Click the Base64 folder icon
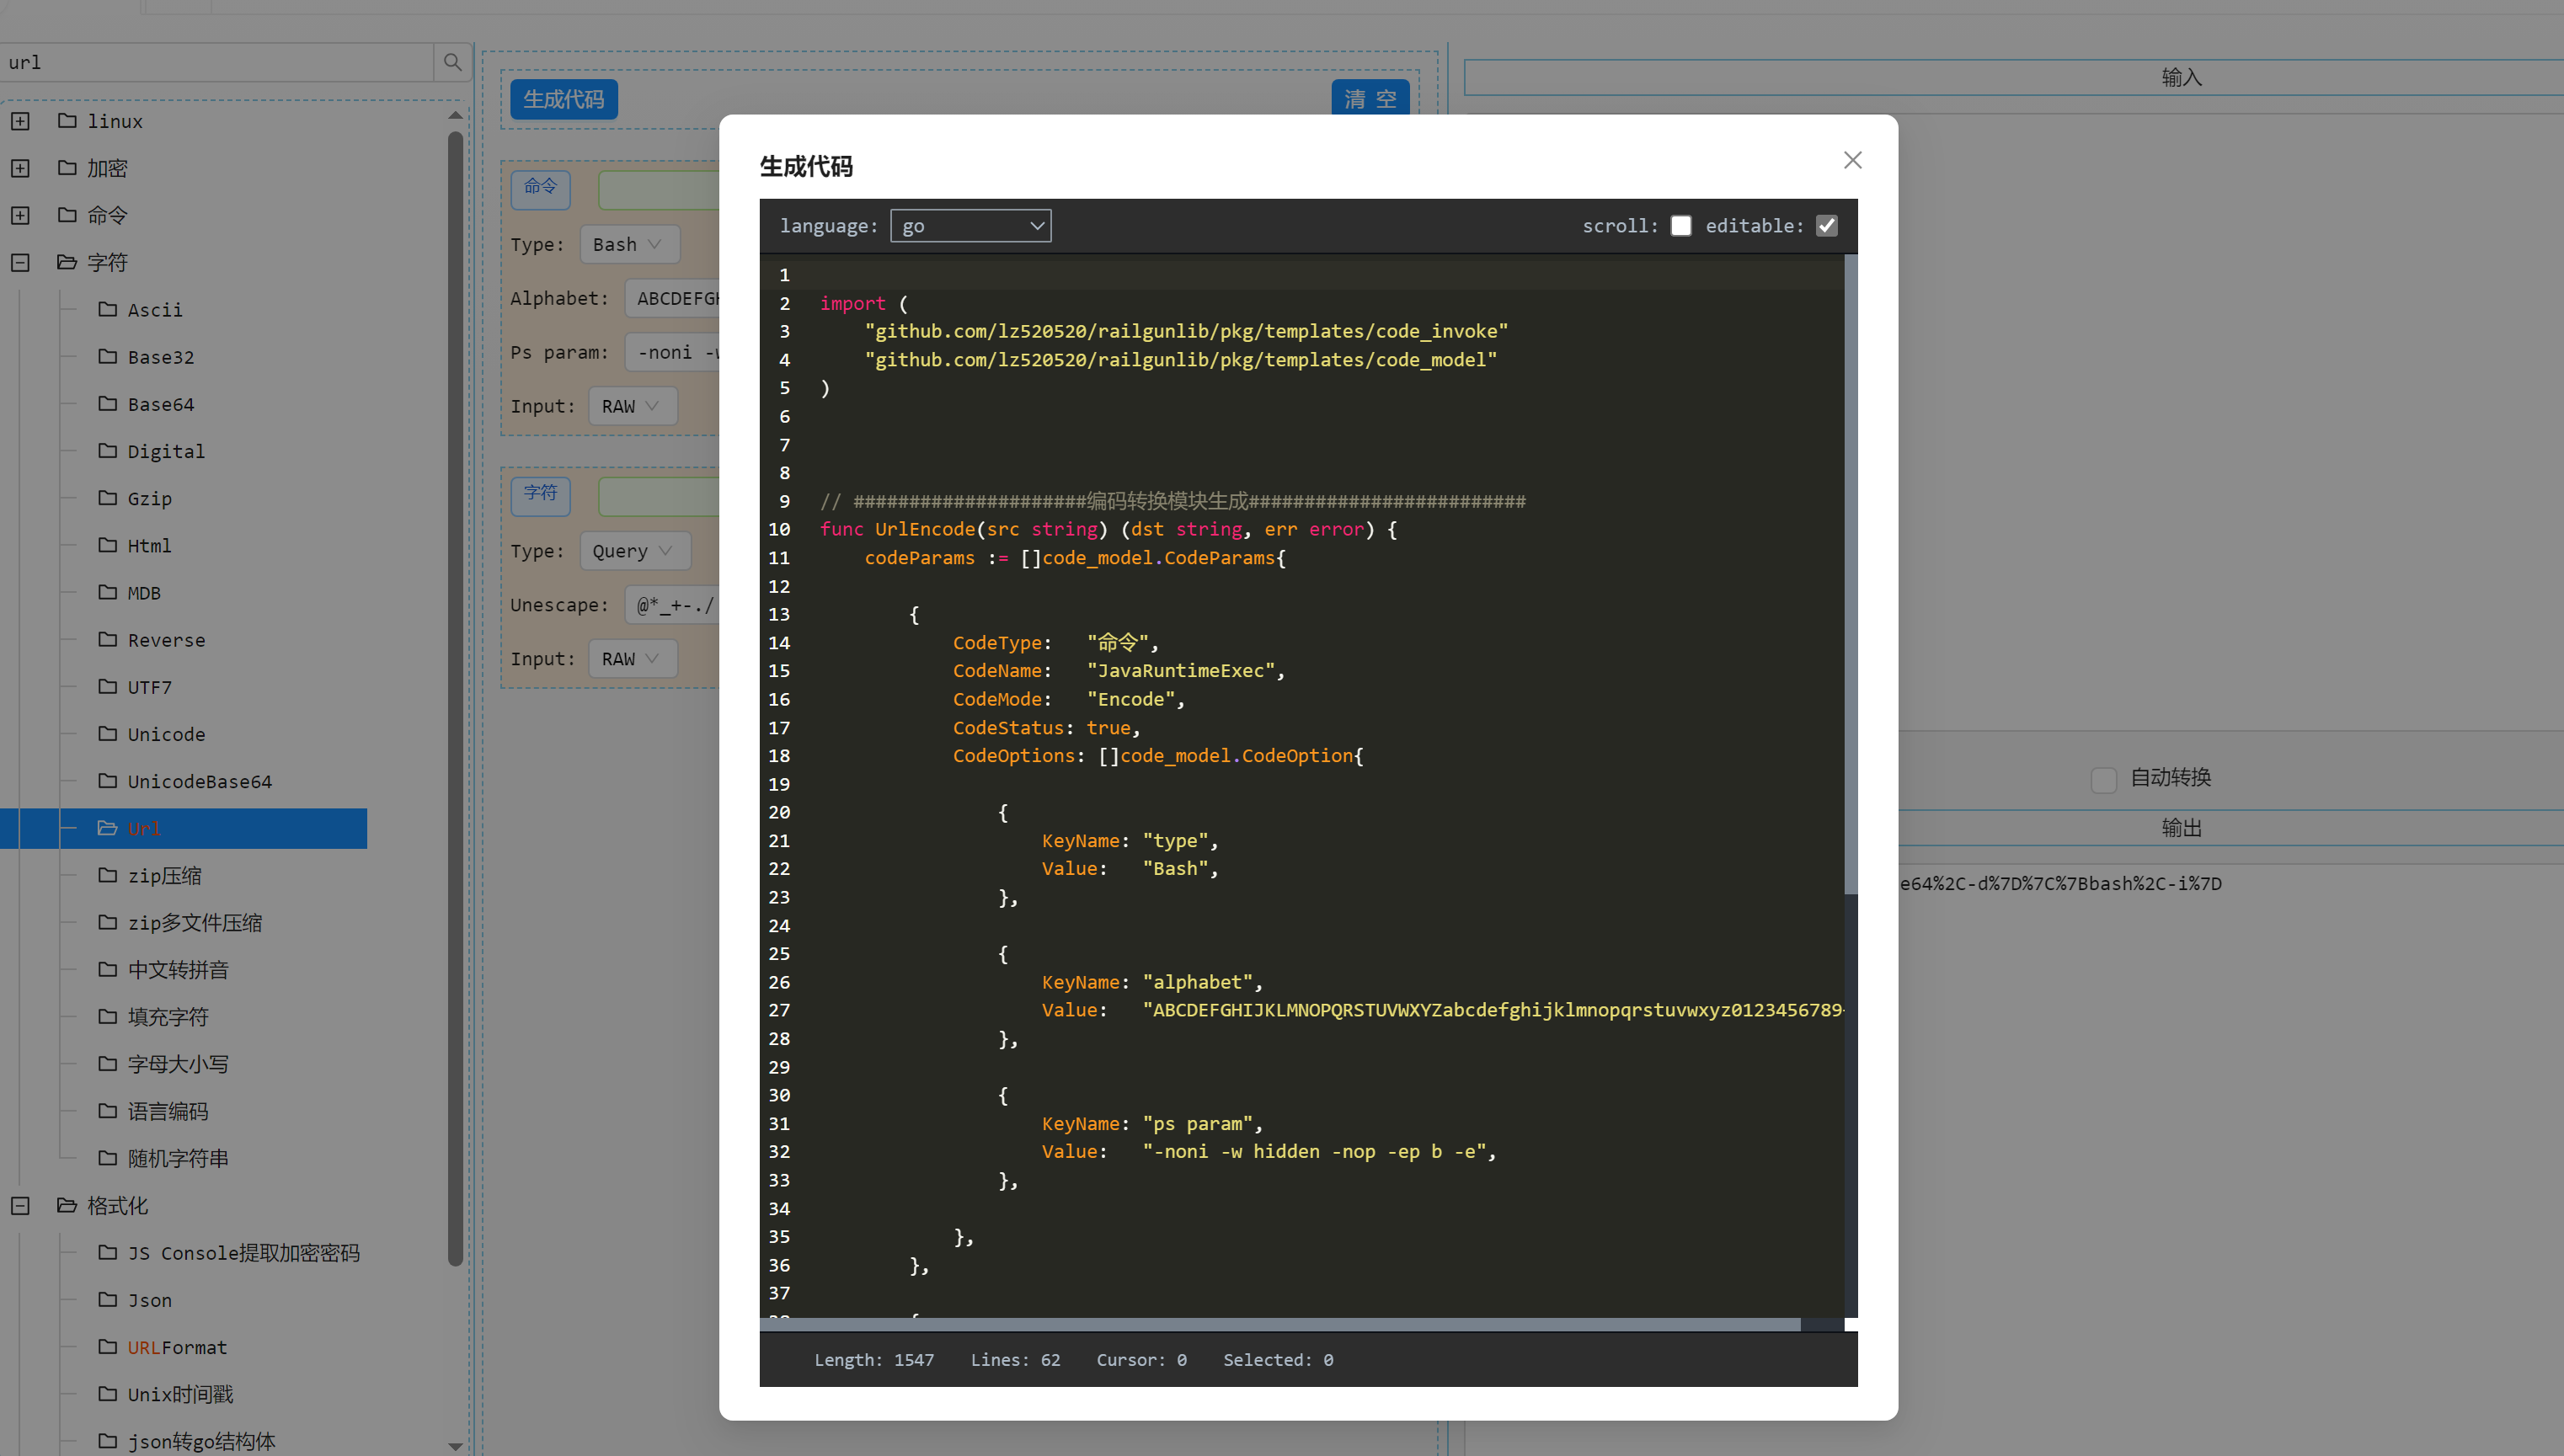This screenshot has width=2564, height=1456. click(108, 403)
